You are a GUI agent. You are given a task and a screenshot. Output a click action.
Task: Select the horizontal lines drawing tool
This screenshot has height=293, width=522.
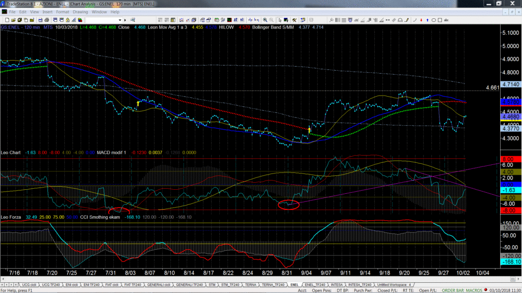click(344, 20)
